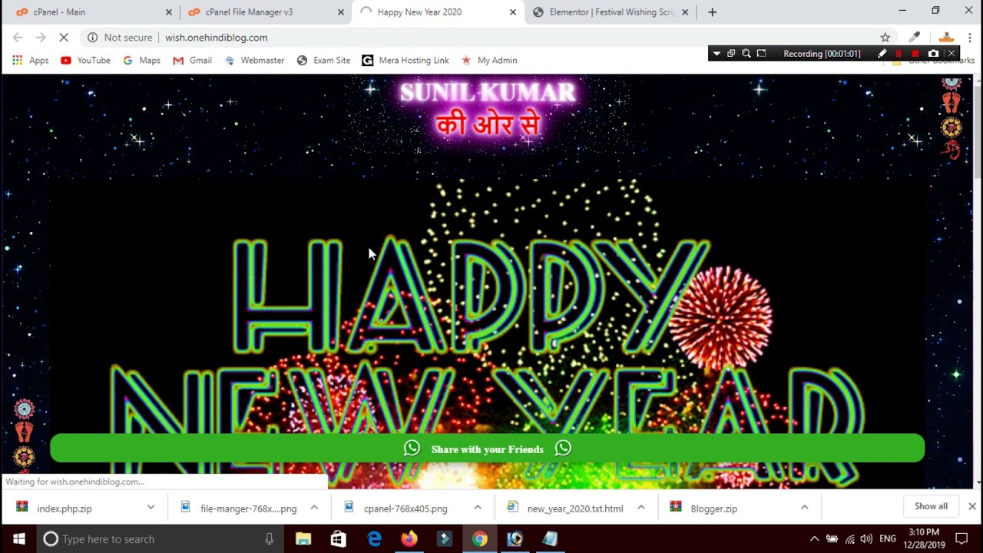Screen dimensions: 983x553
Task: Open the My Admin bookmark
Action: (489, 60)
